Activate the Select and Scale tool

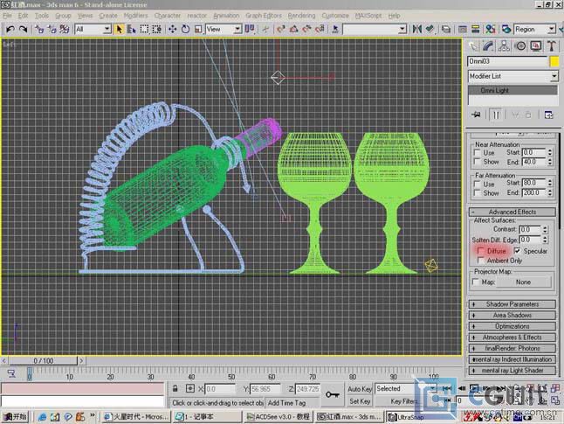point(198,29)
